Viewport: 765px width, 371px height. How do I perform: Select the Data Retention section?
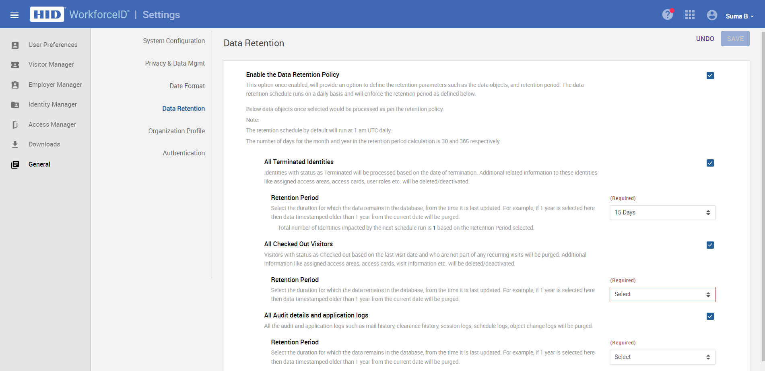pyautogui.click(x=184, y=108)
